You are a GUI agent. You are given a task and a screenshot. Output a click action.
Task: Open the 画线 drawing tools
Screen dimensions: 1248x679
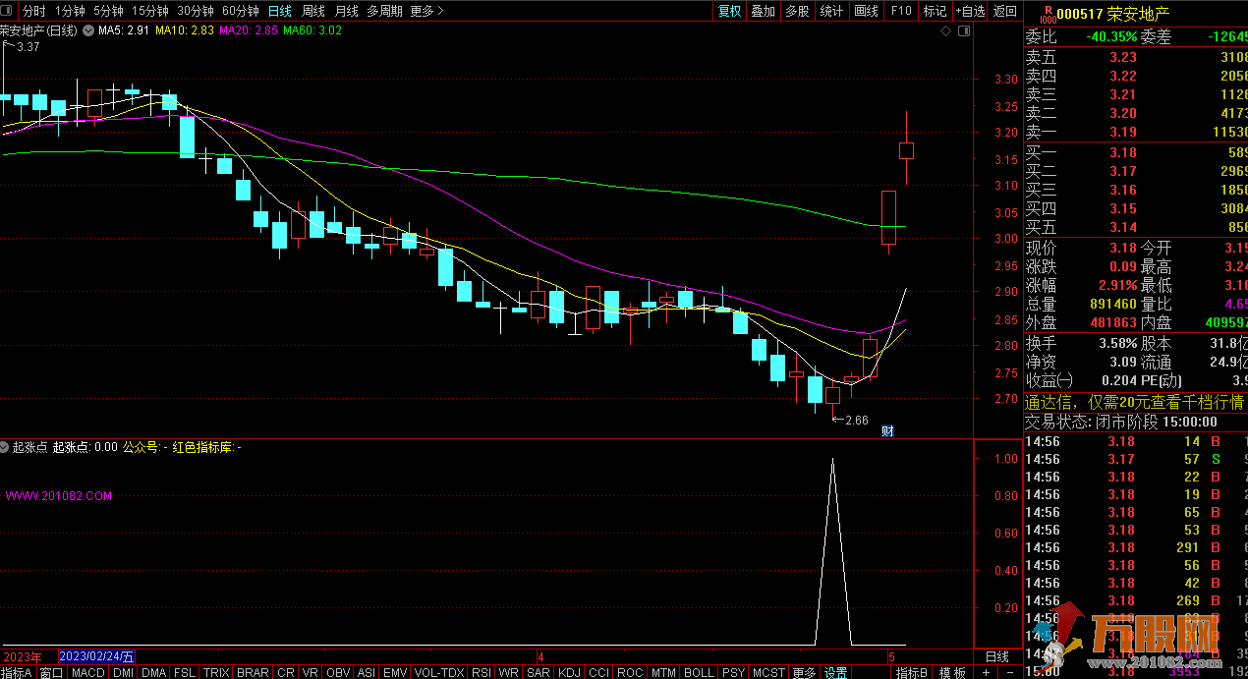pos(866,11)
